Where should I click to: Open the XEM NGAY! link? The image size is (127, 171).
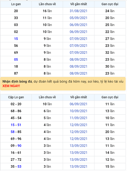[x=11, y=86]
